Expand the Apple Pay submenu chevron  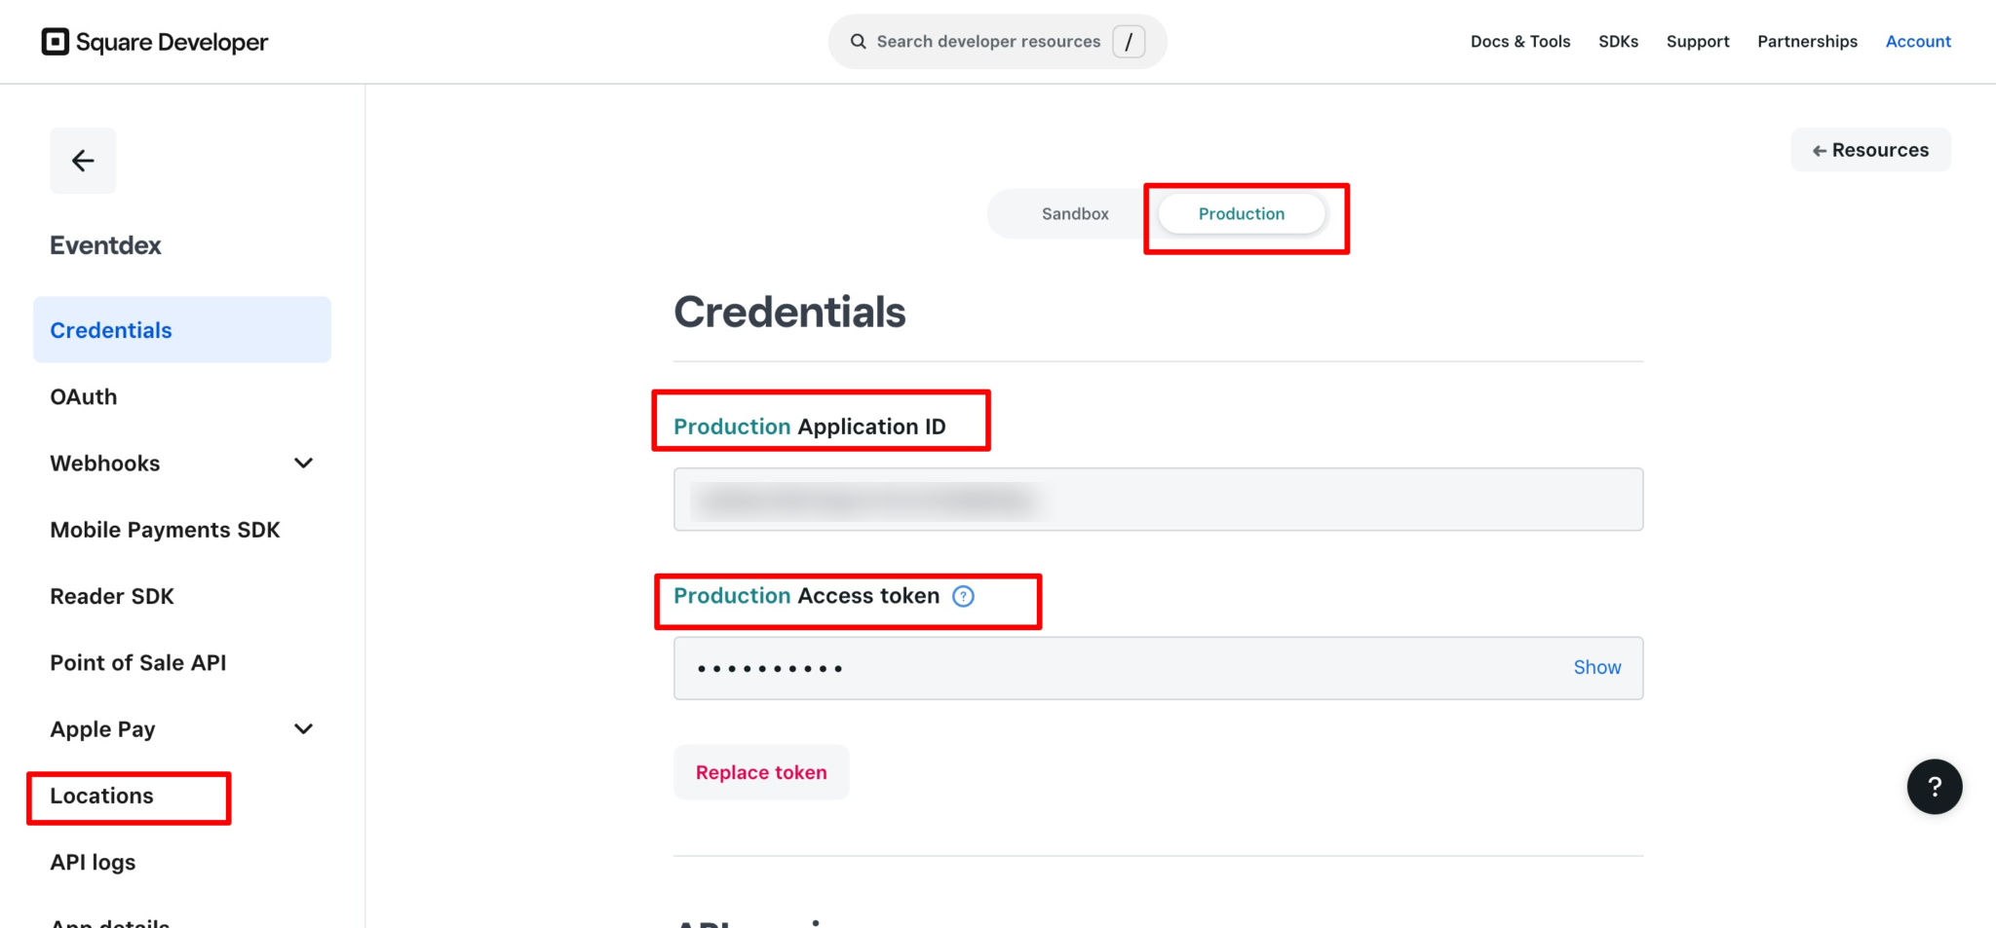304,729
